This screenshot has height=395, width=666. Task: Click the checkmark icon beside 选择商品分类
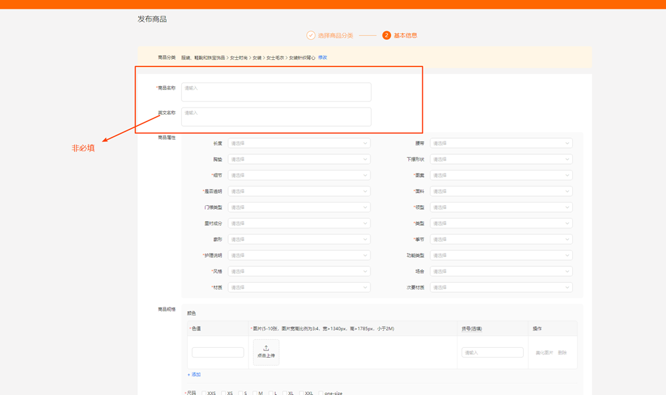[311, 35]
